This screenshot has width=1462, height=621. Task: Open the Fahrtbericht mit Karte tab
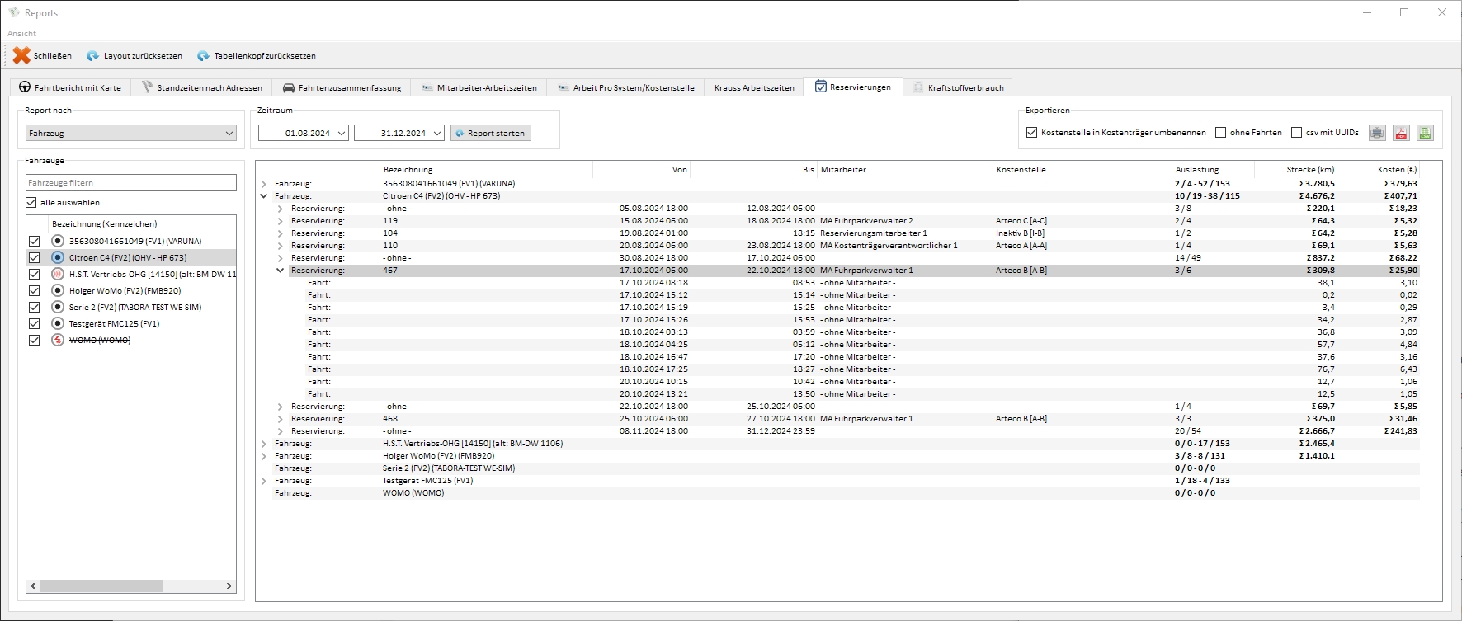69,87
